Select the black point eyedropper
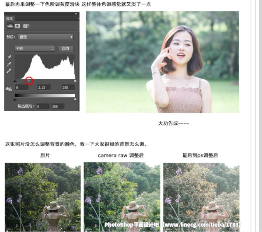Image resolution: width=262 pixels, height=232 pixels. pos(9,58)
